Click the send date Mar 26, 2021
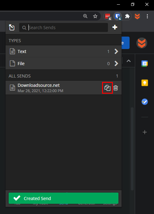The height and width of the screenshot is (214, 154). [41, 91]
